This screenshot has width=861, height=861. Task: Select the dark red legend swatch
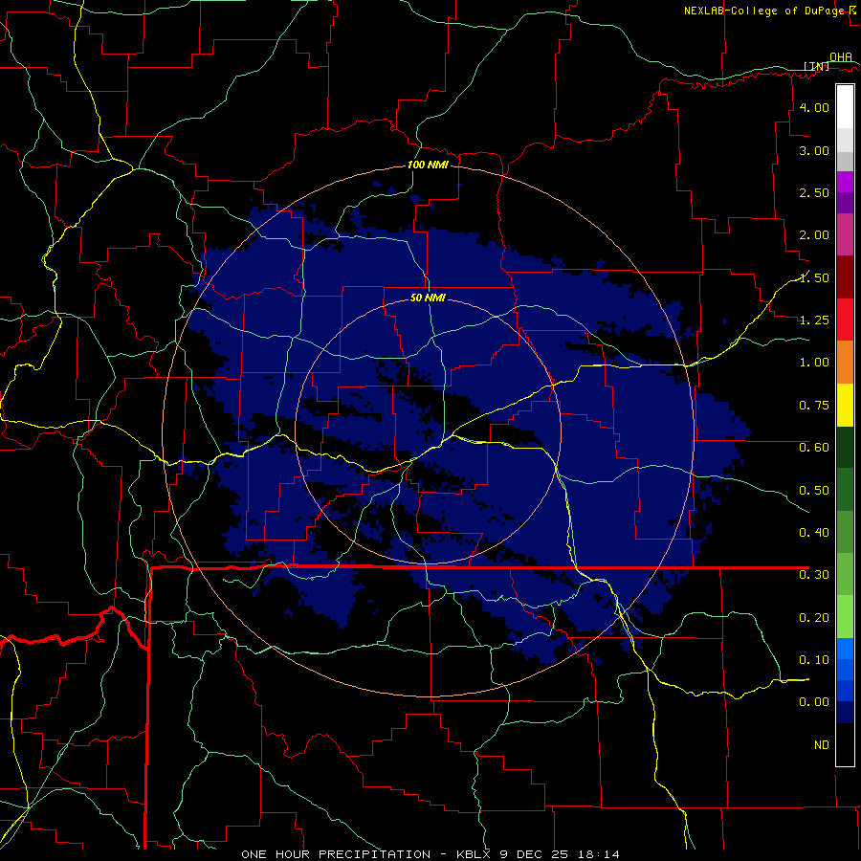[x=845, y=277]
